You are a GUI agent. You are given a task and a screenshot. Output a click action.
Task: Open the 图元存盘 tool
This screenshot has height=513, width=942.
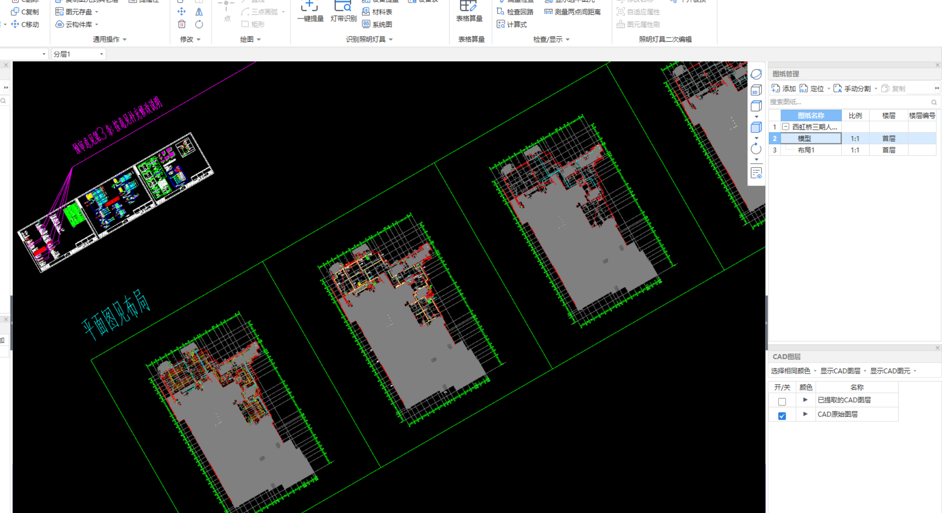click(x=74, y=12)
